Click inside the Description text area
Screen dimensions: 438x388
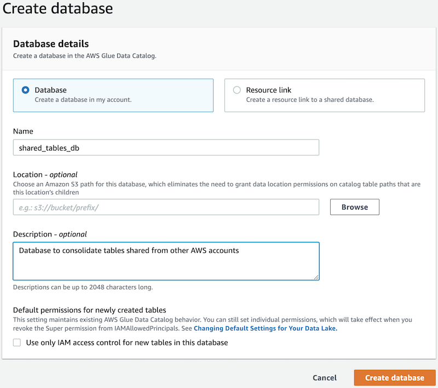click(166, 261)
